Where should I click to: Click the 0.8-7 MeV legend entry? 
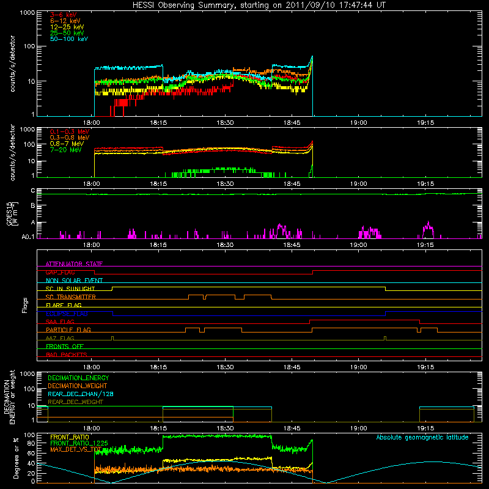(67, 144)
